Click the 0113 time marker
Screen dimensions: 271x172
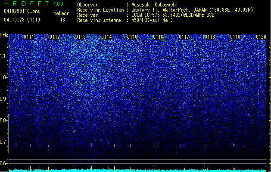pyautogui.click(x=81, y=37)
